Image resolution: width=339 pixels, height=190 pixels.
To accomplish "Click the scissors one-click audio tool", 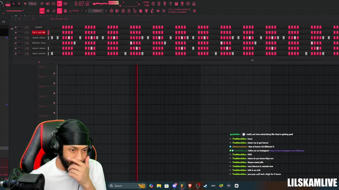I will coord(159,4).
